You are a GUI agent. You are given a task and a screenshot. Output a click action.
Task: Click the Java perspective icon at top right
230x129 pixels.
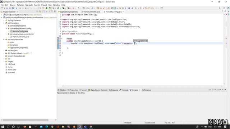point(228,8)
